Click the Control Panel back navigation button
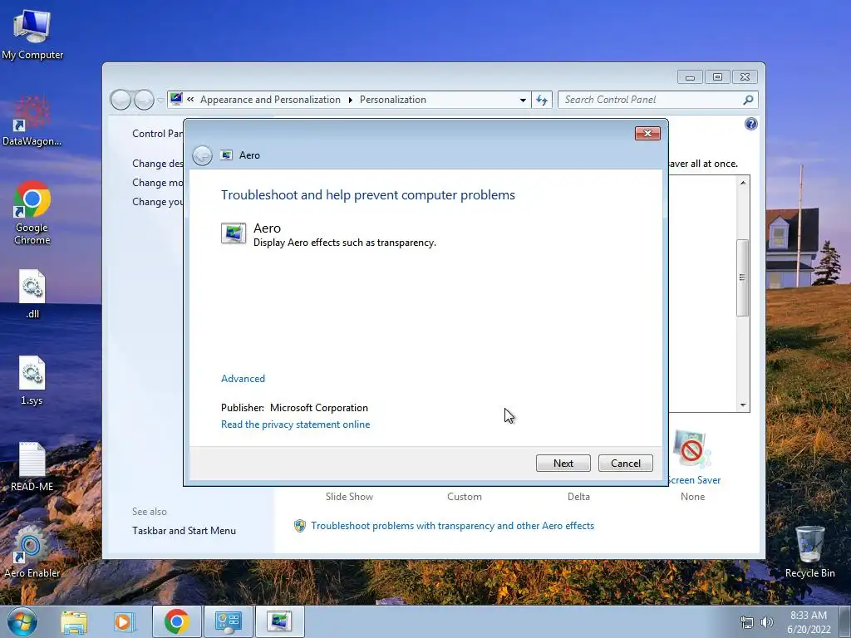 click(x=121, y=100)
